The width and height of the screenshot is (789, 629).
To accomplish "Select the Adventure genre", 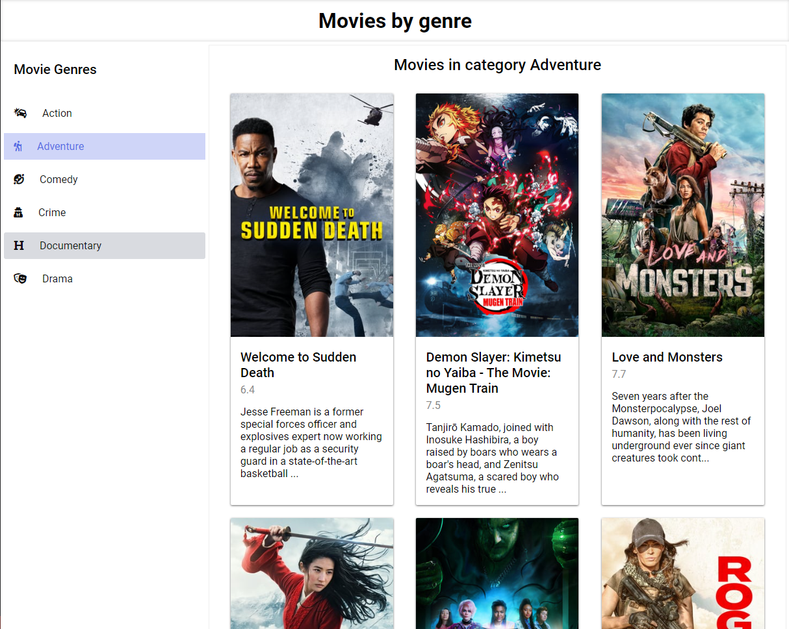I will pyautogui.click(x=105, y=146).
